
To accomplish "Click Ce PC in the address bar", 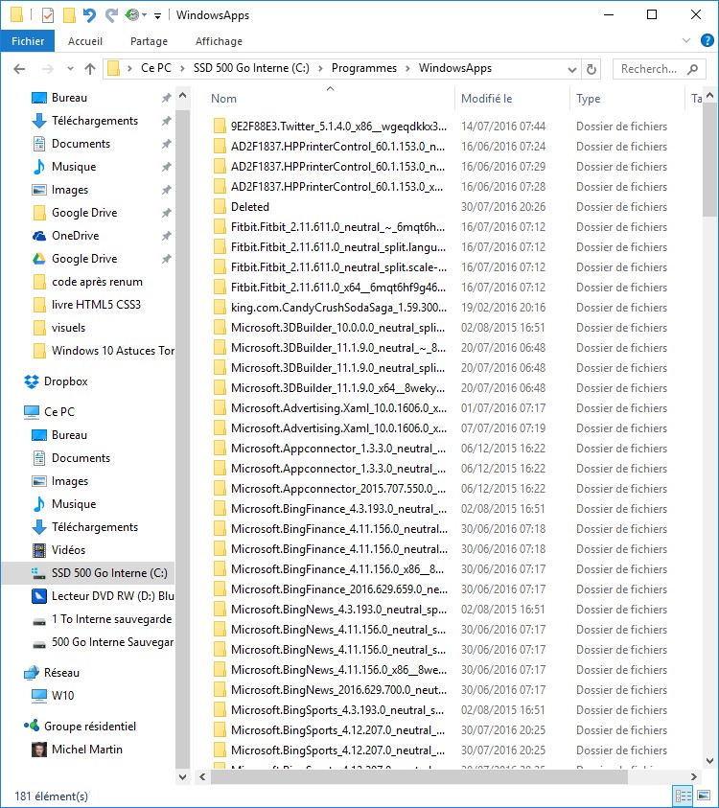I will [x=156, y=68].
